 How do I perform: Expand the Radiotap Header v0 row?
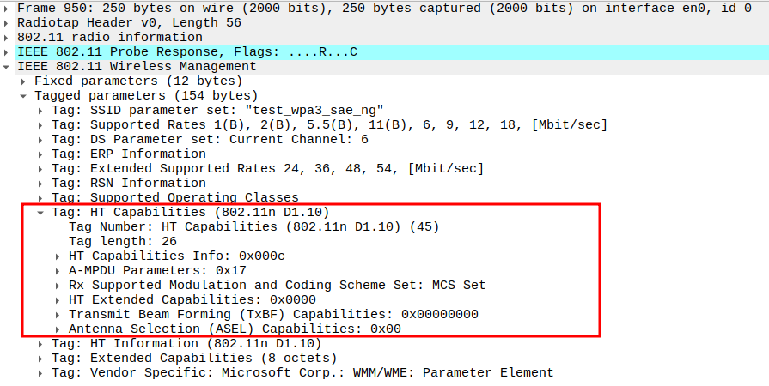click(8, 22)
